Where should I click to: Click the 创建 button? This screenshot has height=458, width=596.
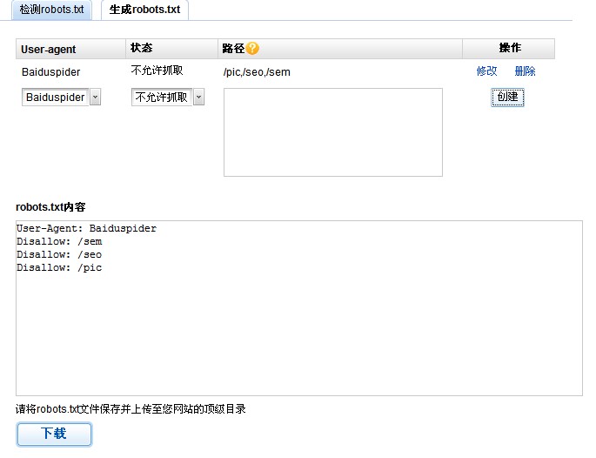click(507, 98)
